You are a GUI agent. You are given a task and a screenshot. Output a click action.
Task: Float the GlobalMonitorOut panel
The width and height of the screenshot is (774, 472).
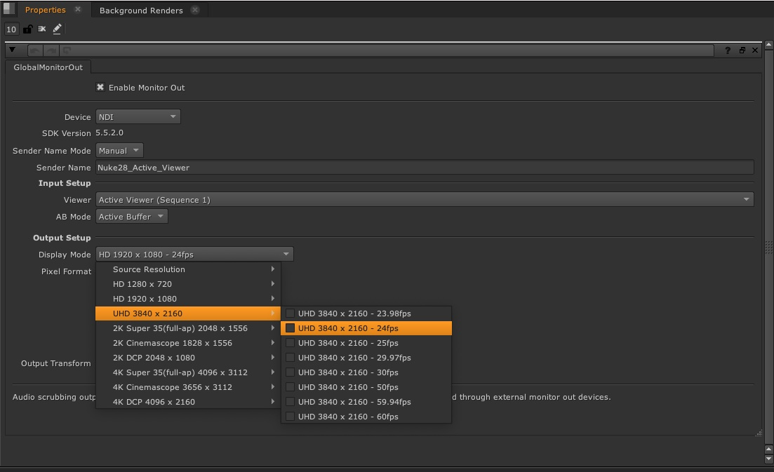click(x=742, y=50)
